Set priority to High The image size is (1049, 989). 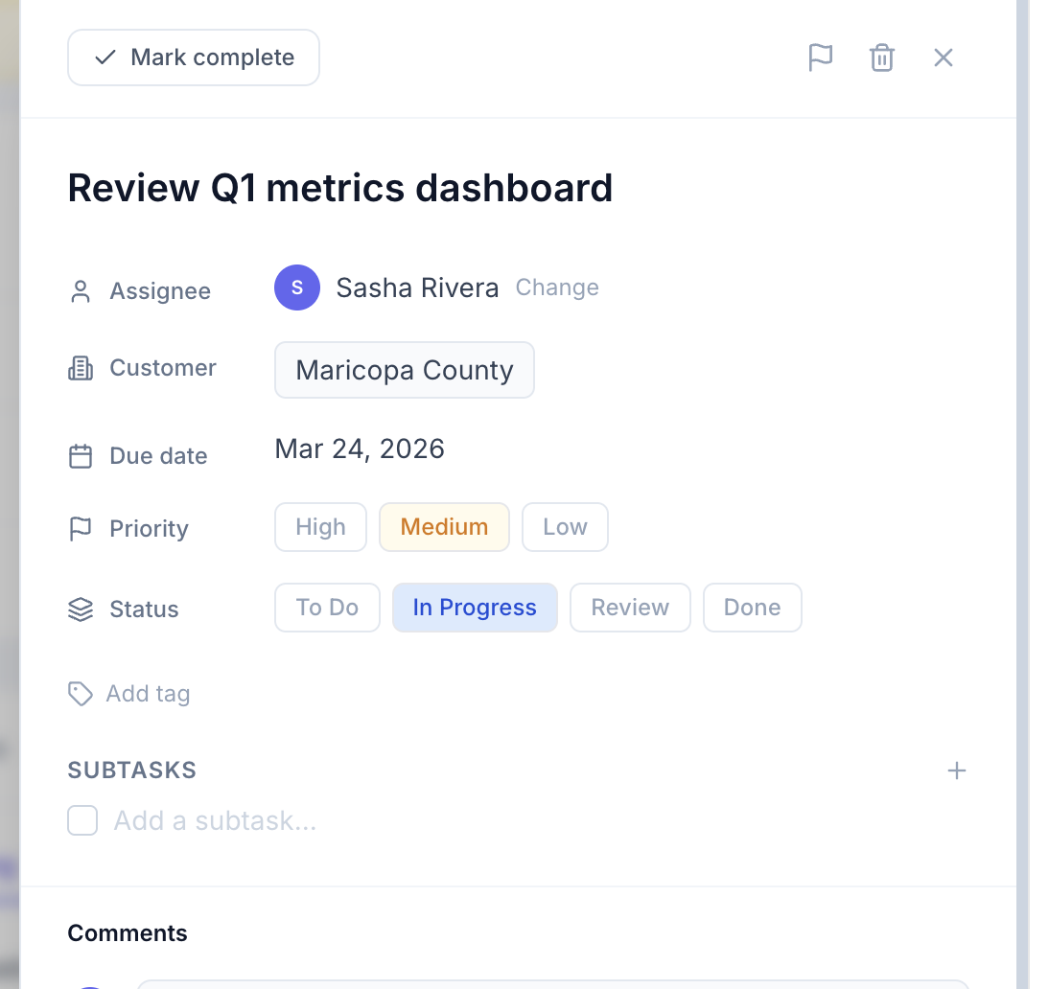point(320,527)
